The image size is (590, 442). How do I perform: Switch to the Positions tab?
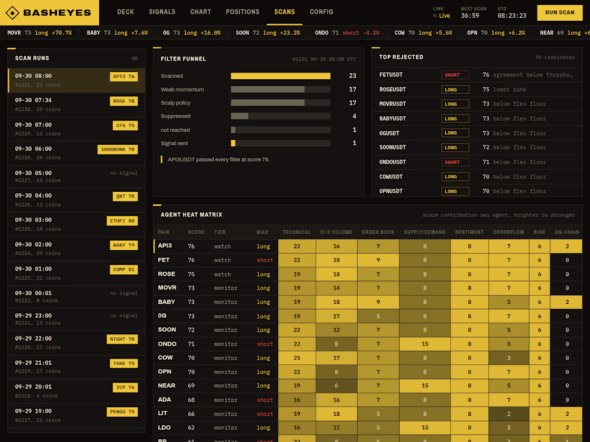[242, 12]
